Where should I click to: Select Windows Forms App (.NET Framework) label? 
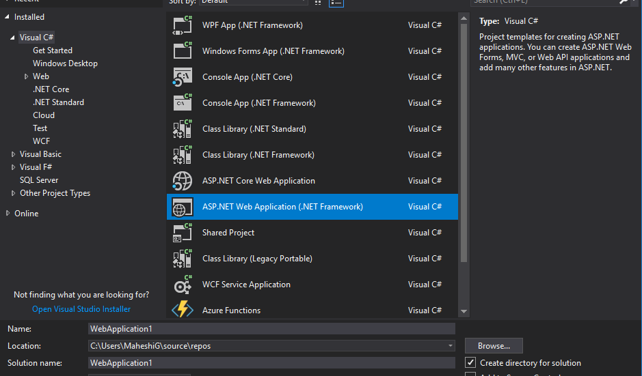click(x=273, y=51)
